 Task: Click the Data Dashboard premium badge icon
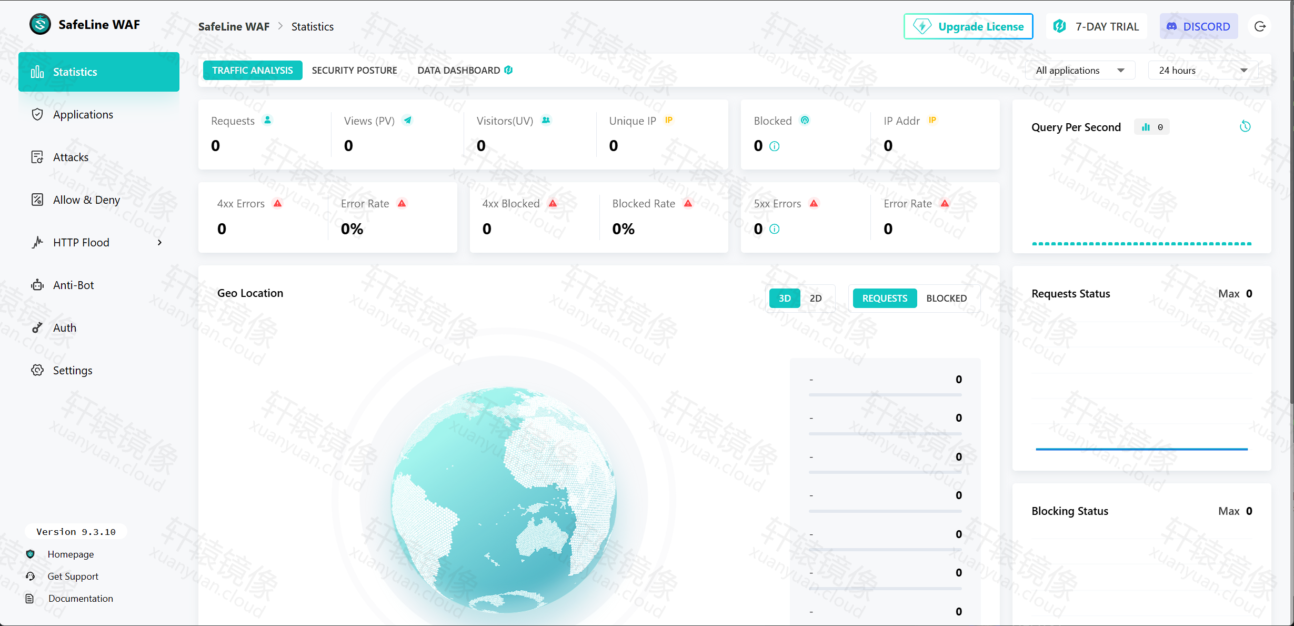pyautogui.click(x=508, y=70)
